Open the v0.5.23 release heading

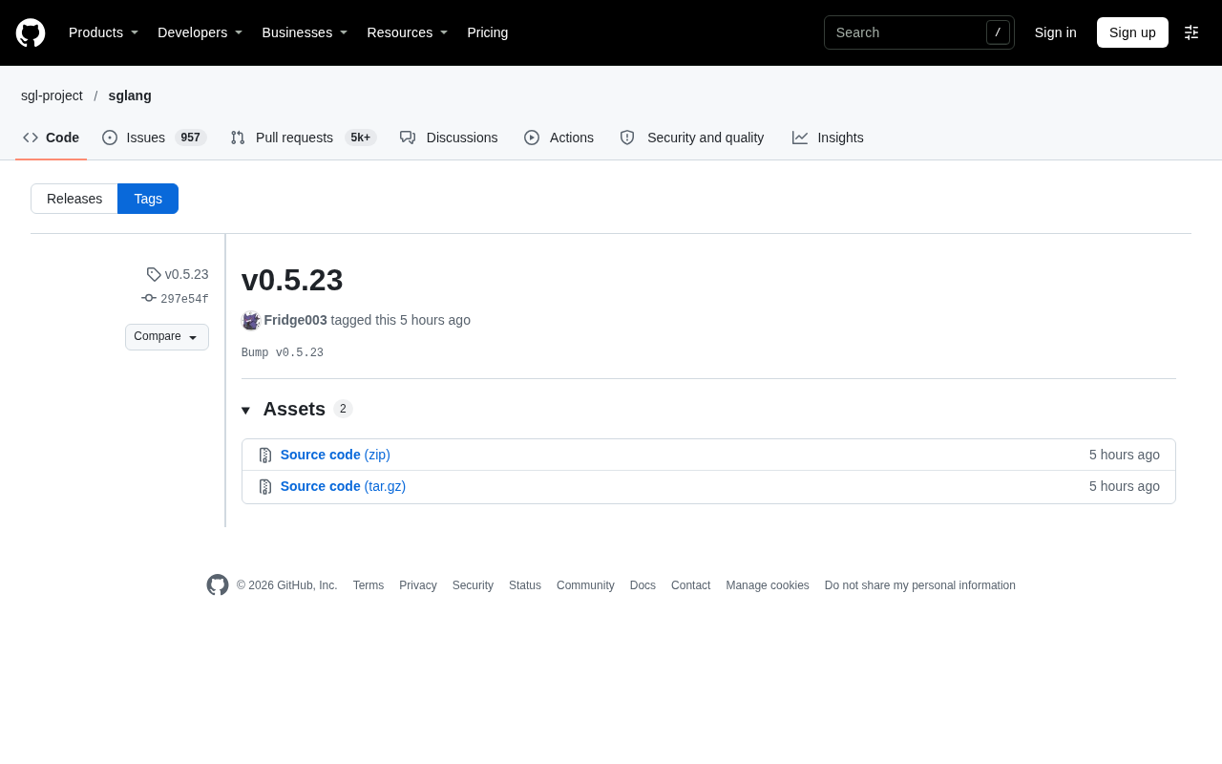tap(292, 280)
